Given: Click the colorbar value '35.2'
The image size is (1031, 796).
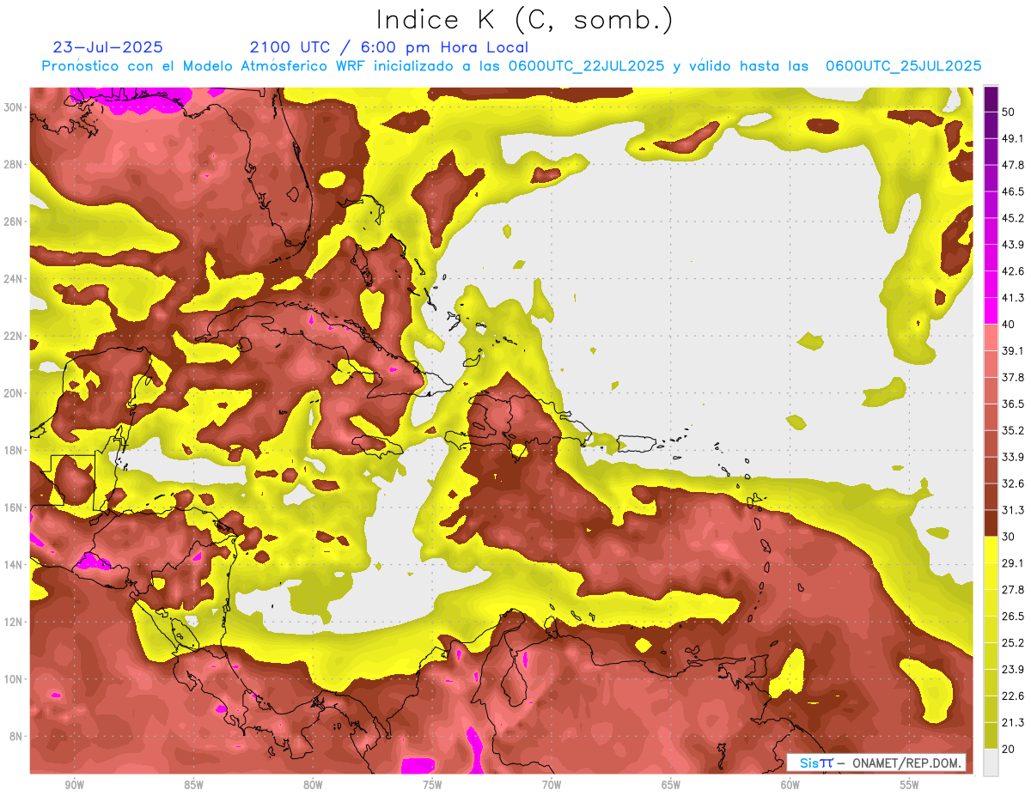Looking at the screenshot, I should click(x=1013, y=431).
